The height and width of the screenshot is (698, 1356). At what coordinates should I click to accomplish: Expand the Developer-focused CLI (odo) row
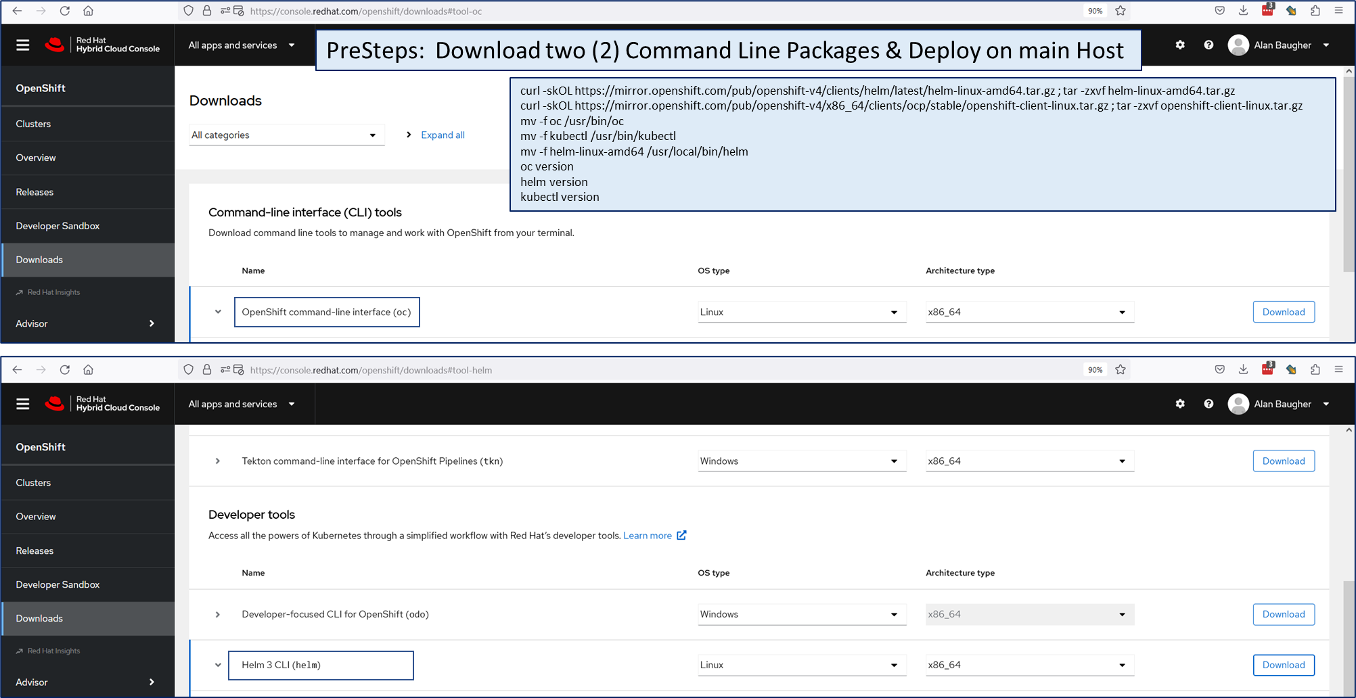[x=218, y=614]
